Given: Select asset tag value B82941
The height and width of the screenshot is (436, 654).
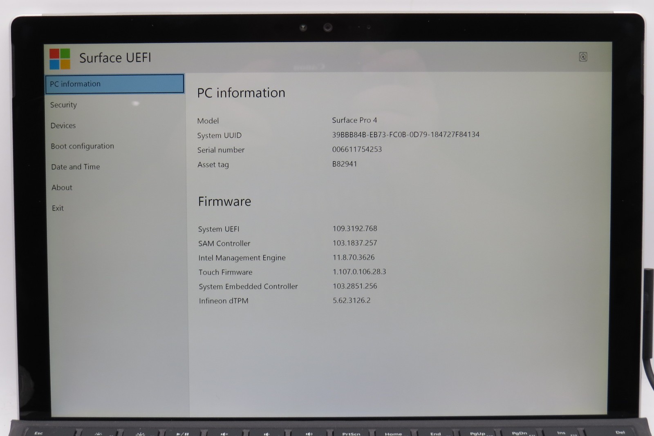Looking at the screenshot, I should pyautogui.click(x=345, y=164).
